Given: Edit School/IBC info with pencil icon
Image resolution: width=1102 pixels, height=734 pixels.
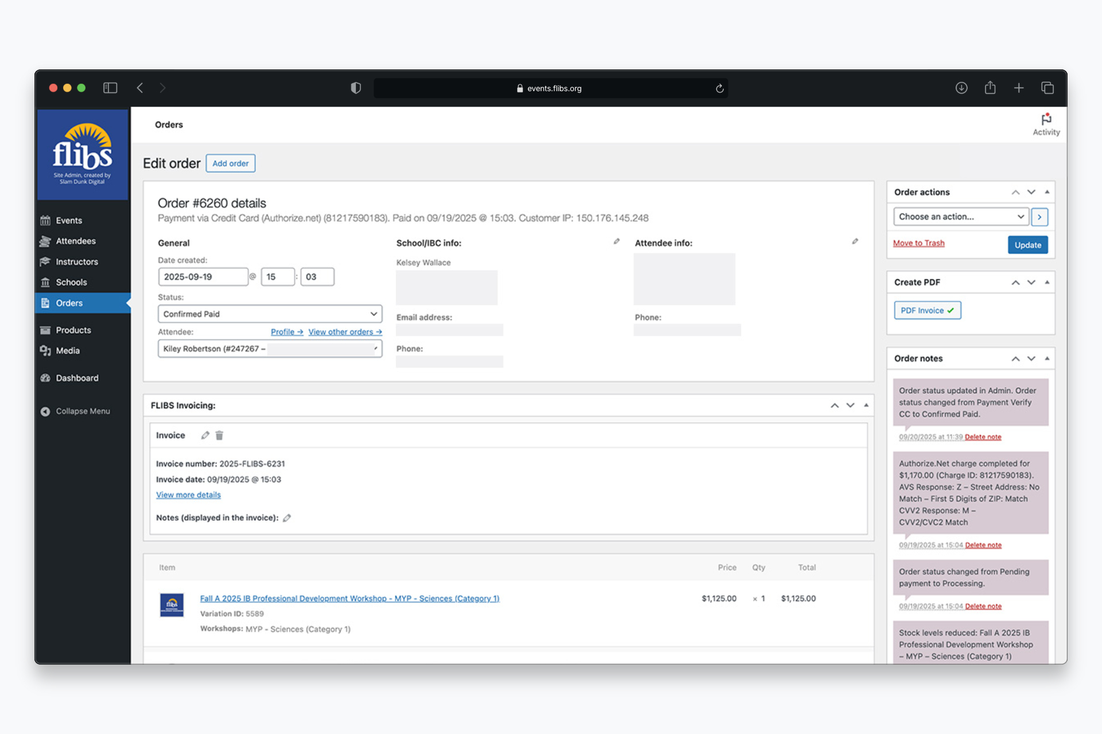Looking at the screenshot, I should click(616, 241).
